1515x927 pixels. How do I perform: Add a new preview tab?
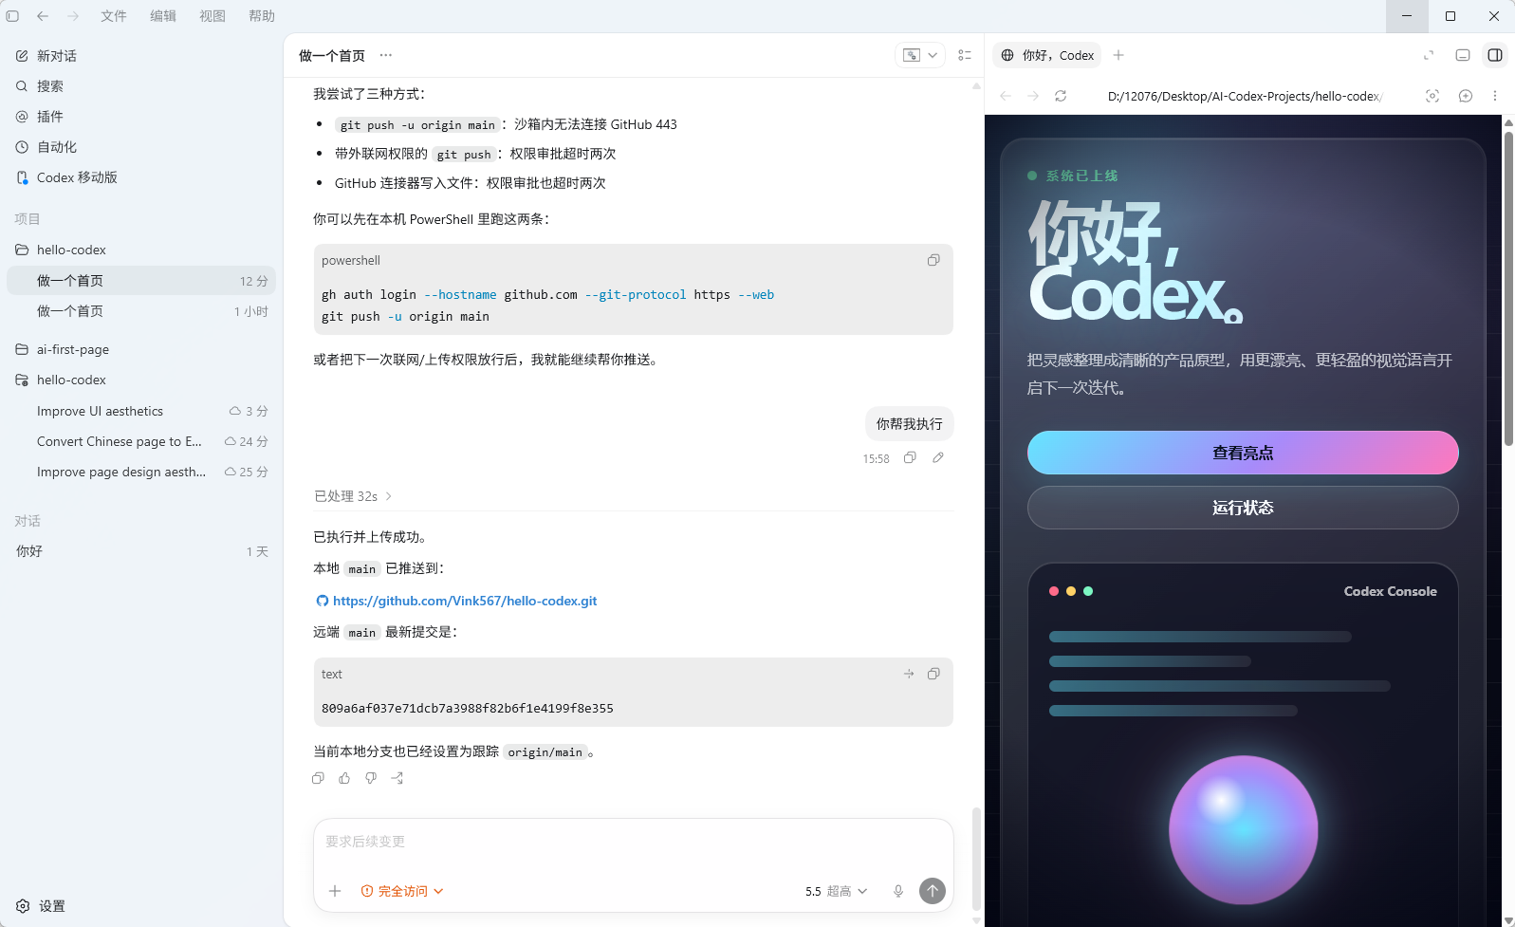pyautogui.click(x=1118, y=55)
